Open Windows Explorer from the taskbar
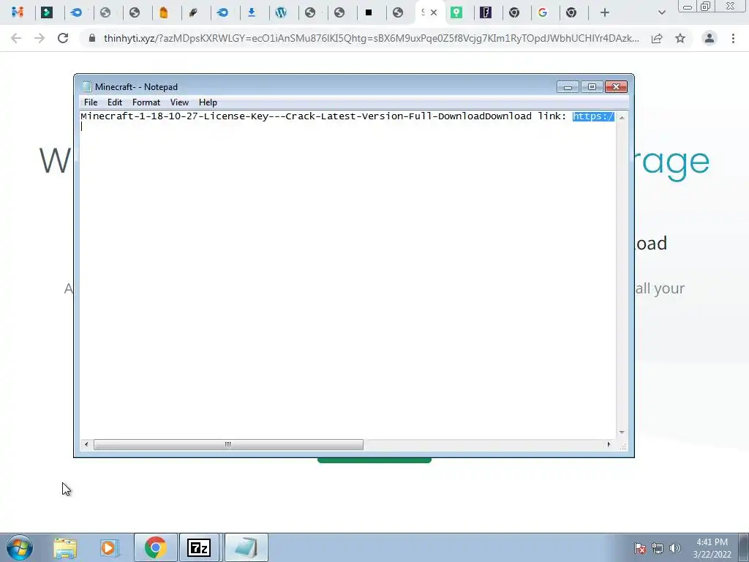749x562 pixels. coord(65,547)
